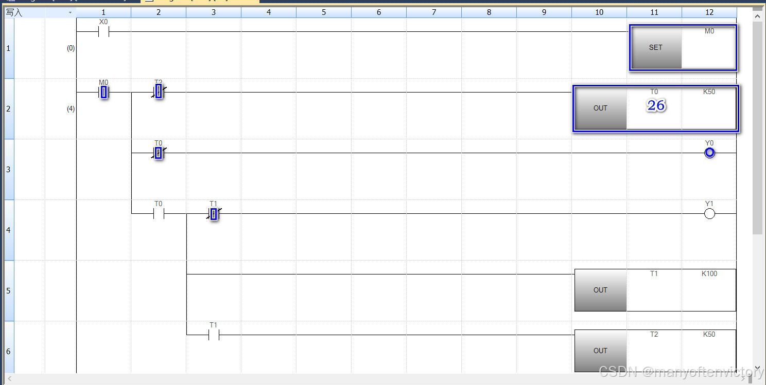Select column header 4

[269, 12]
